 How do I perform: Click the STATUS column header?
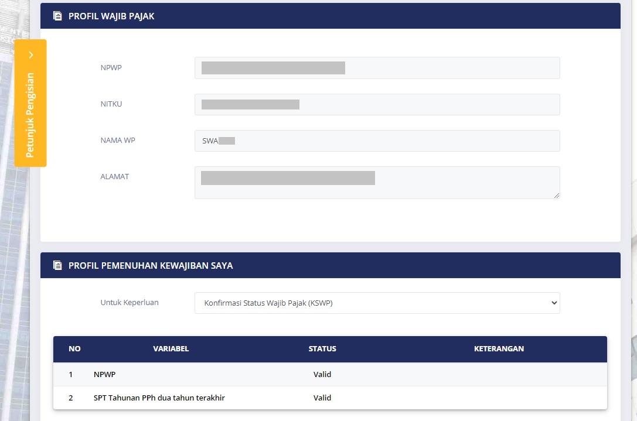click(322, 349)
